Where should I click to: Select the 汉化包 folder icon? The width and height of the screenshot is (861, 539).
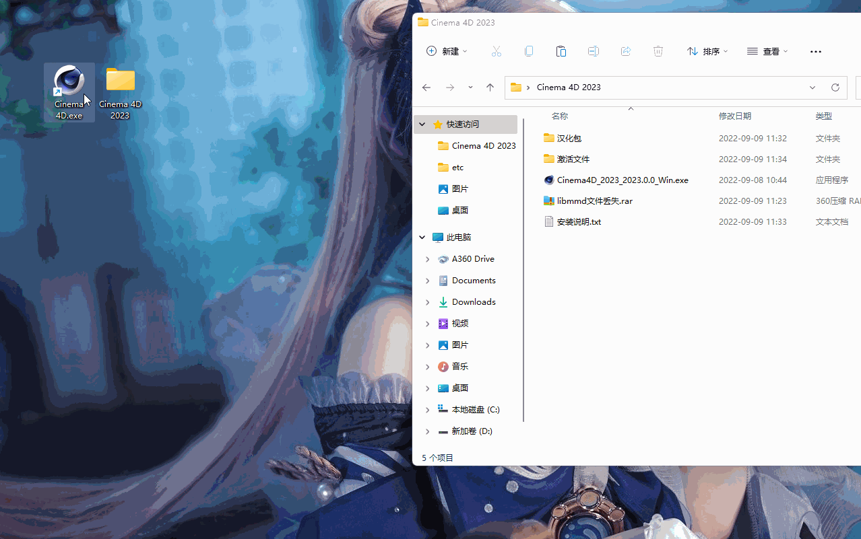[549, 138]
